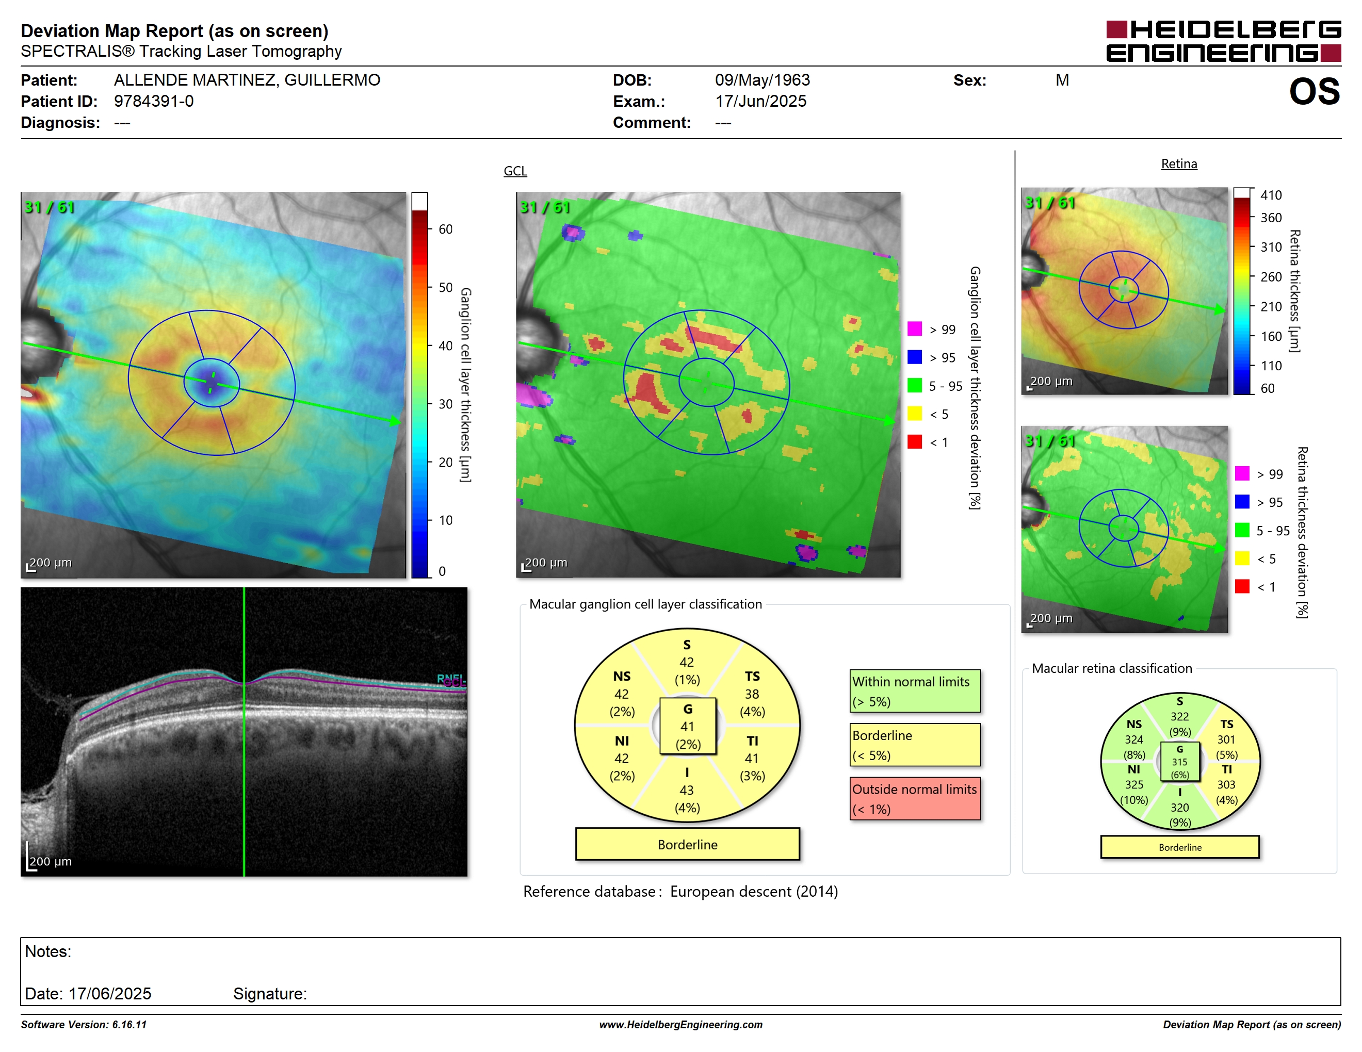Screen dimensions: 1362x1052
Task: Click the magenta > 99 GCL deviation swatch
Action: 914,329
